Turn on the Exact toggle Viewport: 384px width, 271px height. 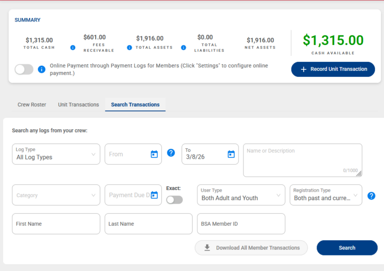tap(174, 200)
